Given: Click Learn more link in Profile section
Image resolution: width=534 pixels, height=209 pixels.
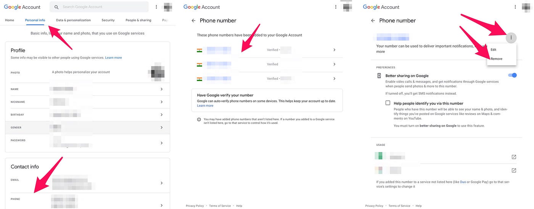Looking at the screenshot, I should (114, 58).
